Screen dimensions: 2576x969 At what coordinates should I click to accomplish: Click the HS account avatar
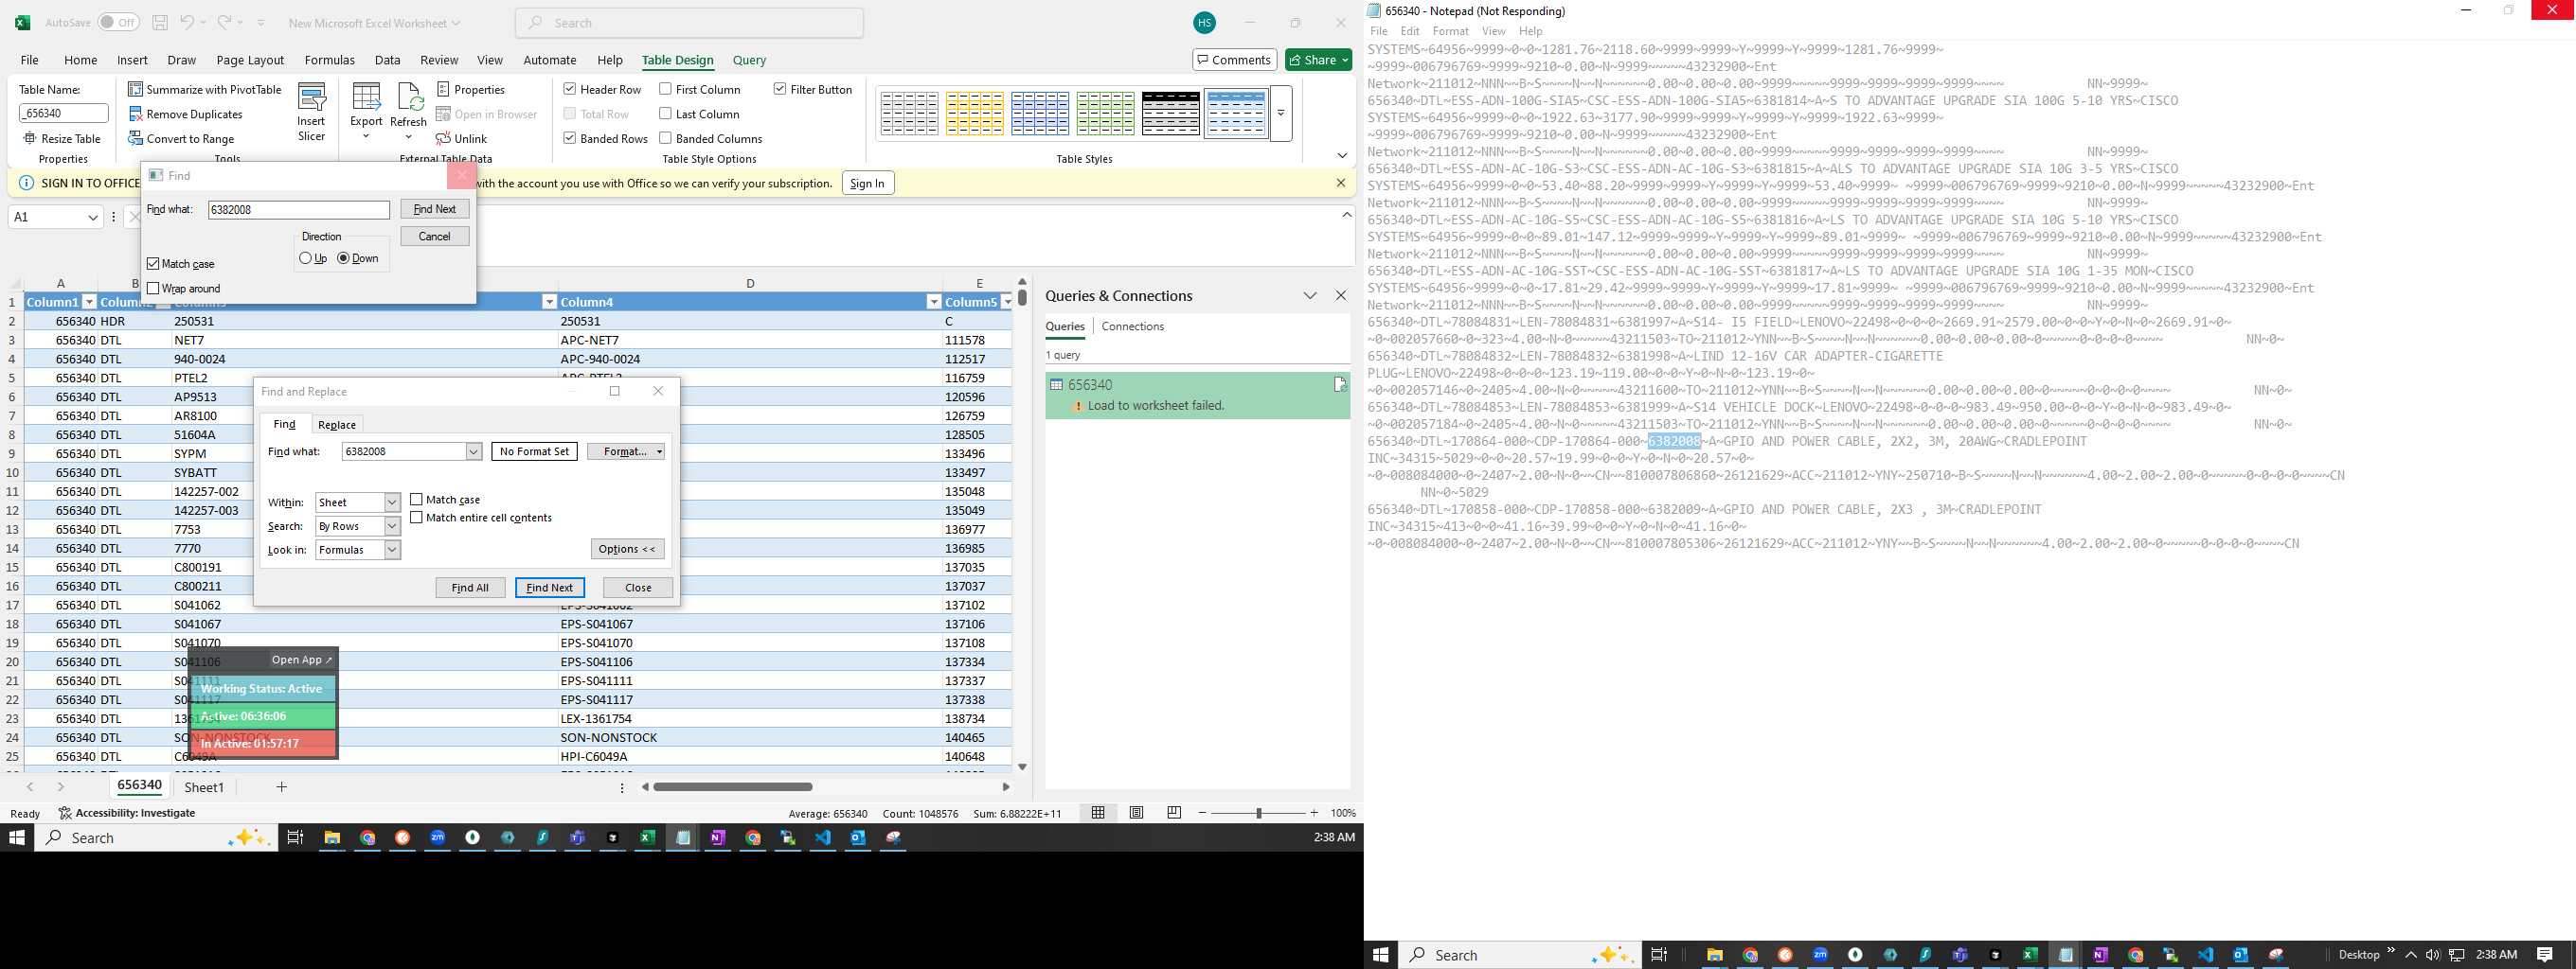pos(1205,22)
